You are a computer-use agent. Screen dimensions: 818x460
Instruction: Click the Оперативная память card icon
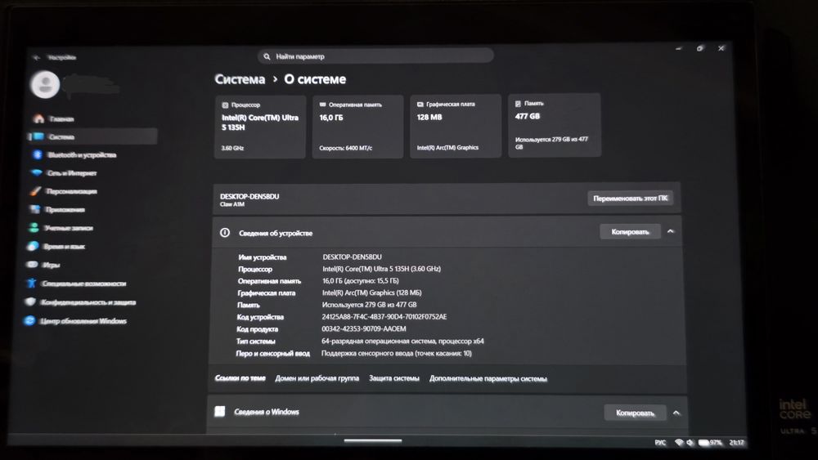(x=322, y=105)
